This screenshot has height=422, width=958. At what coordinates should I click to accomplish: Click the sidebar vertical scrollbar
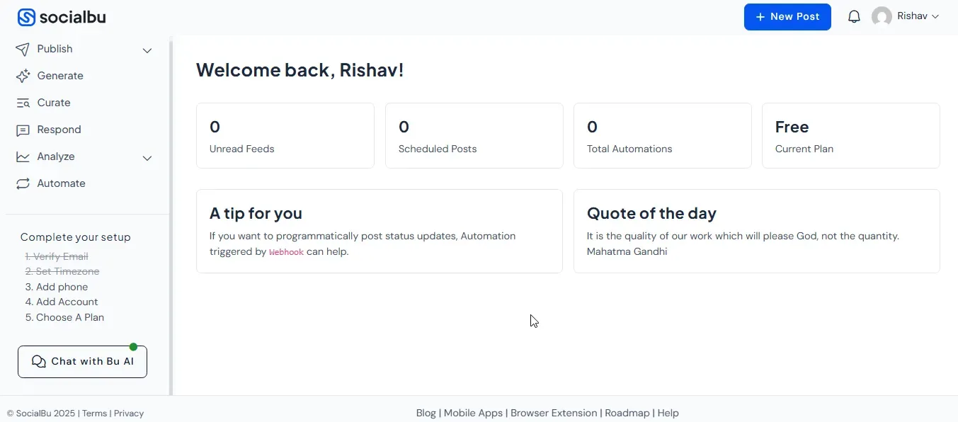tap(171, 216)
